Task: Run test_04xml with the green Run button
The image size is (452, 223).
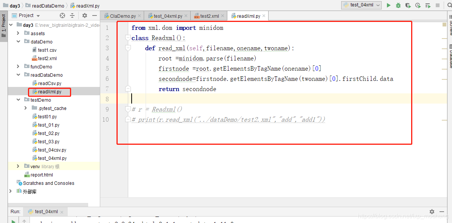Action: pos(388,5)
